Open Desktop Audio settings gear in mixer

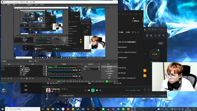point(79,70)
